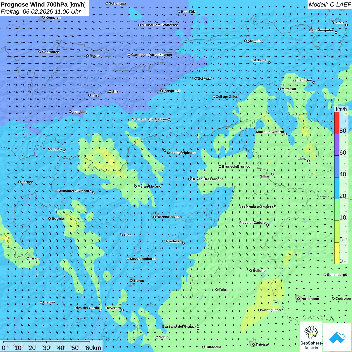Click the Tirano label
The image size is (352, 352).
[35, 258]
